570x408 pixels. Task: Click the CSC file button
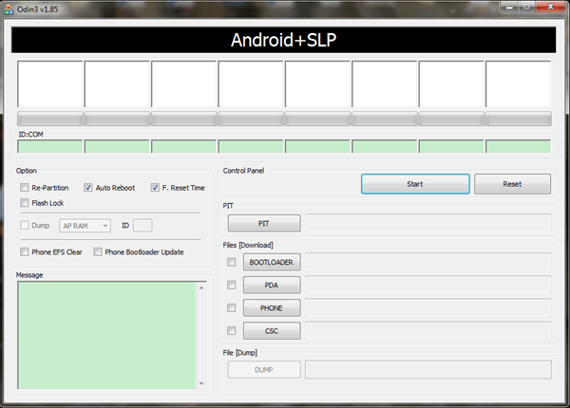point(272,331)
